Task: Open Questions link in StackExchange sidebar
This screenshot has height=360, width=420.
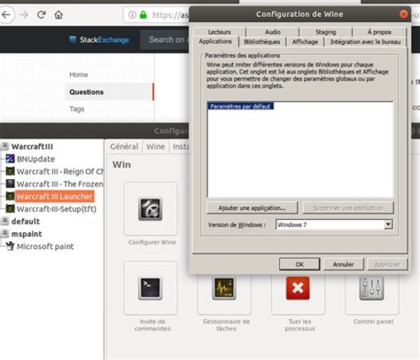Action: click(x=86, y=92)
